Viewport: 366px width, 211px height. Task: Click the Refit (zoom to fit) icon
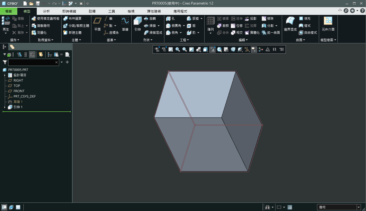click(171, 49)
